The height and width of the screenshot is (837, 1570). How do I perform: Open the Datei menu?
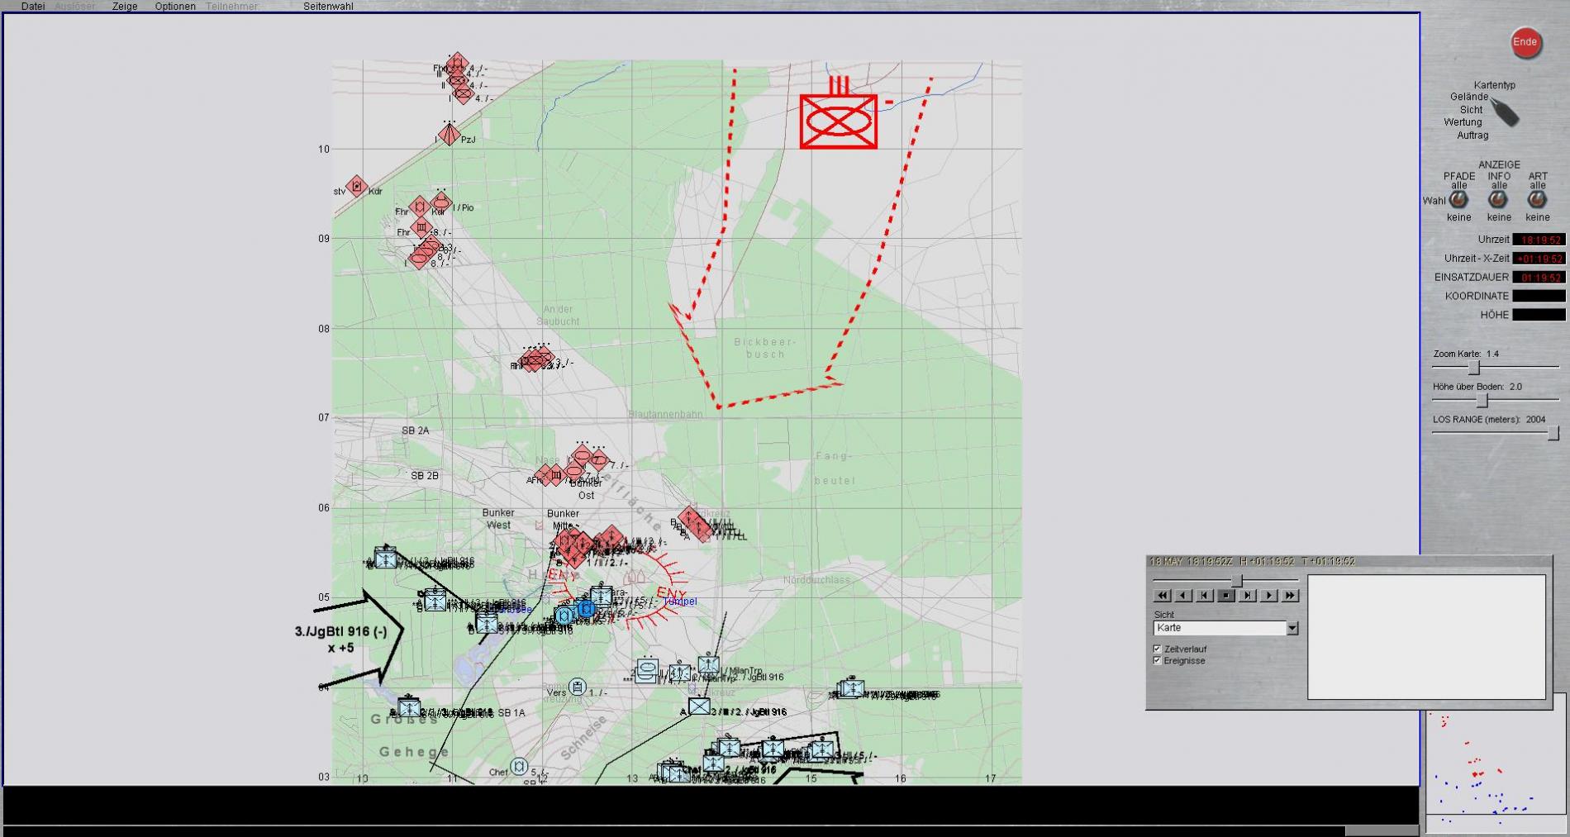[33, 7]
